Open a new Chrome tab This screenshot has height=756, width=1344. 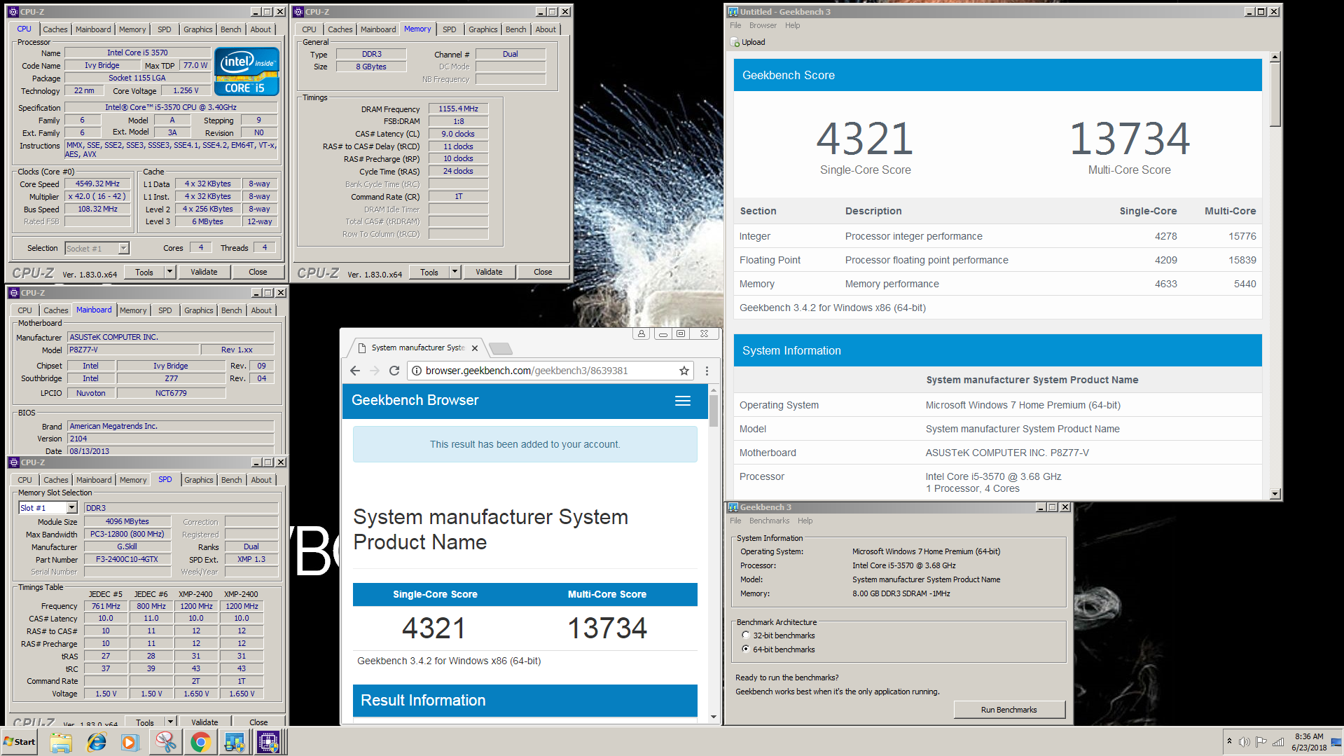pyautogui.click(x=500, y=348)
